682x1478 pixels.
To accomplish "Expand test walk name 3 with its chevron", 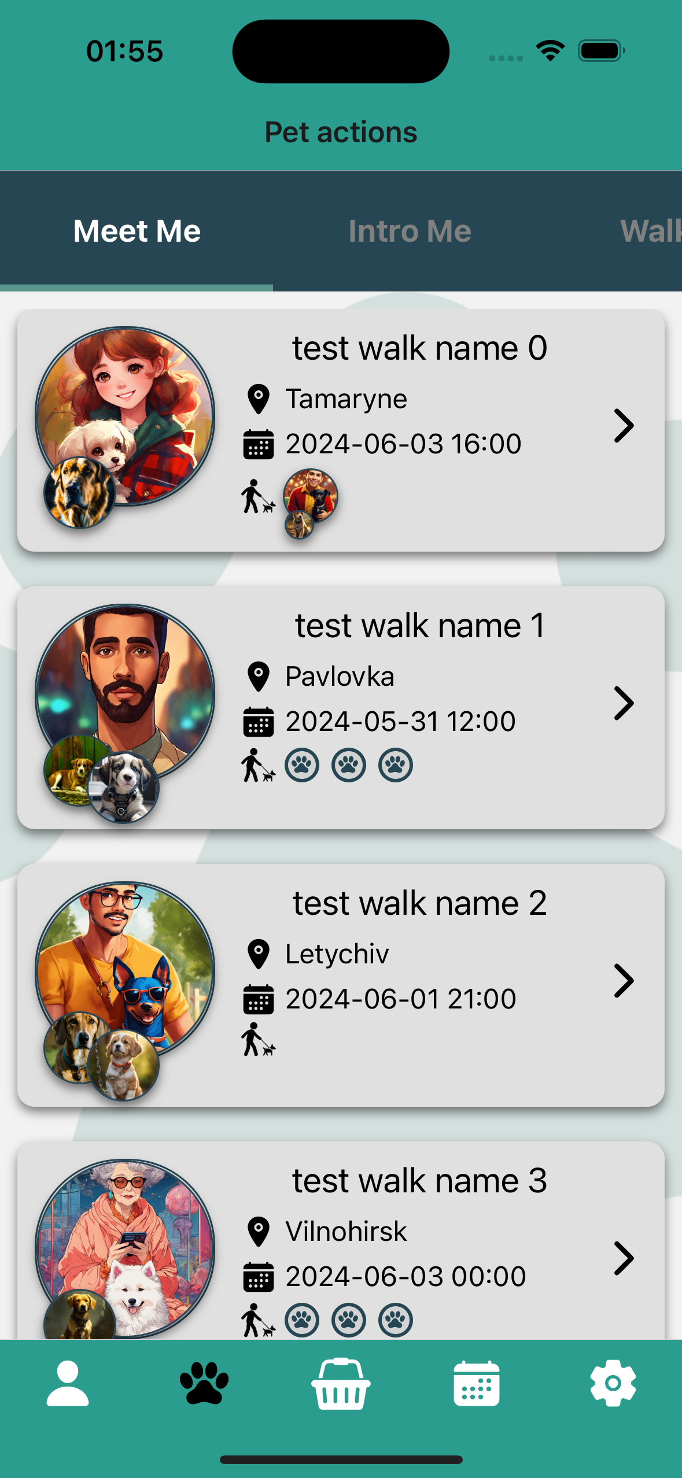I will pyautogui.click(x=624, y=1259).
